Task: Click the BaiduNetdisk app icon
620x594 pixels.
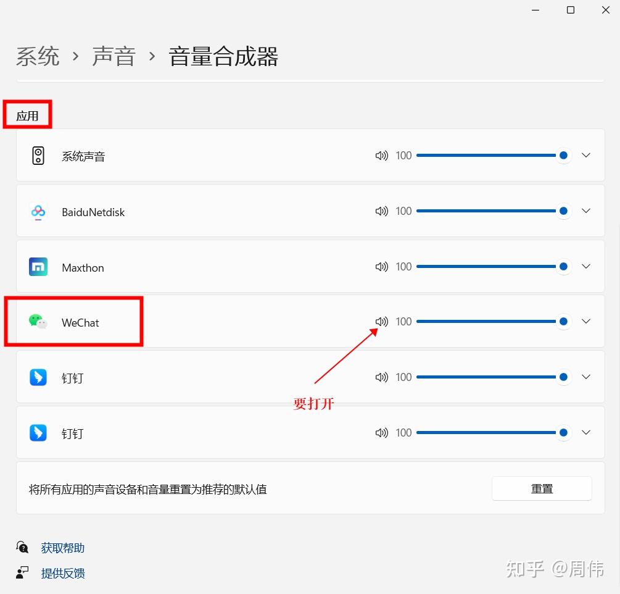Action: click(38, 212)
